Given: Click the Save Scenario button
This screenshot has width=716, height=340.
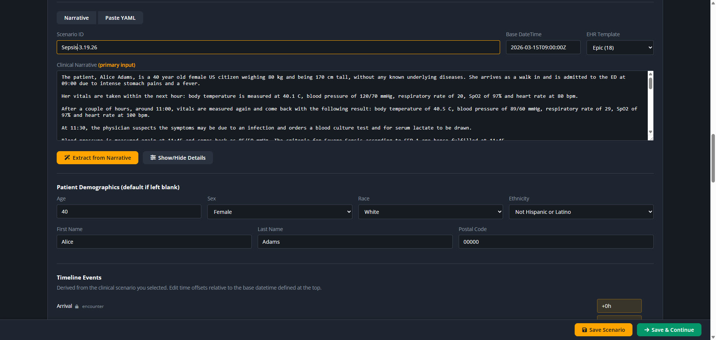Looking at the screenshot, I should click(603, 330).
